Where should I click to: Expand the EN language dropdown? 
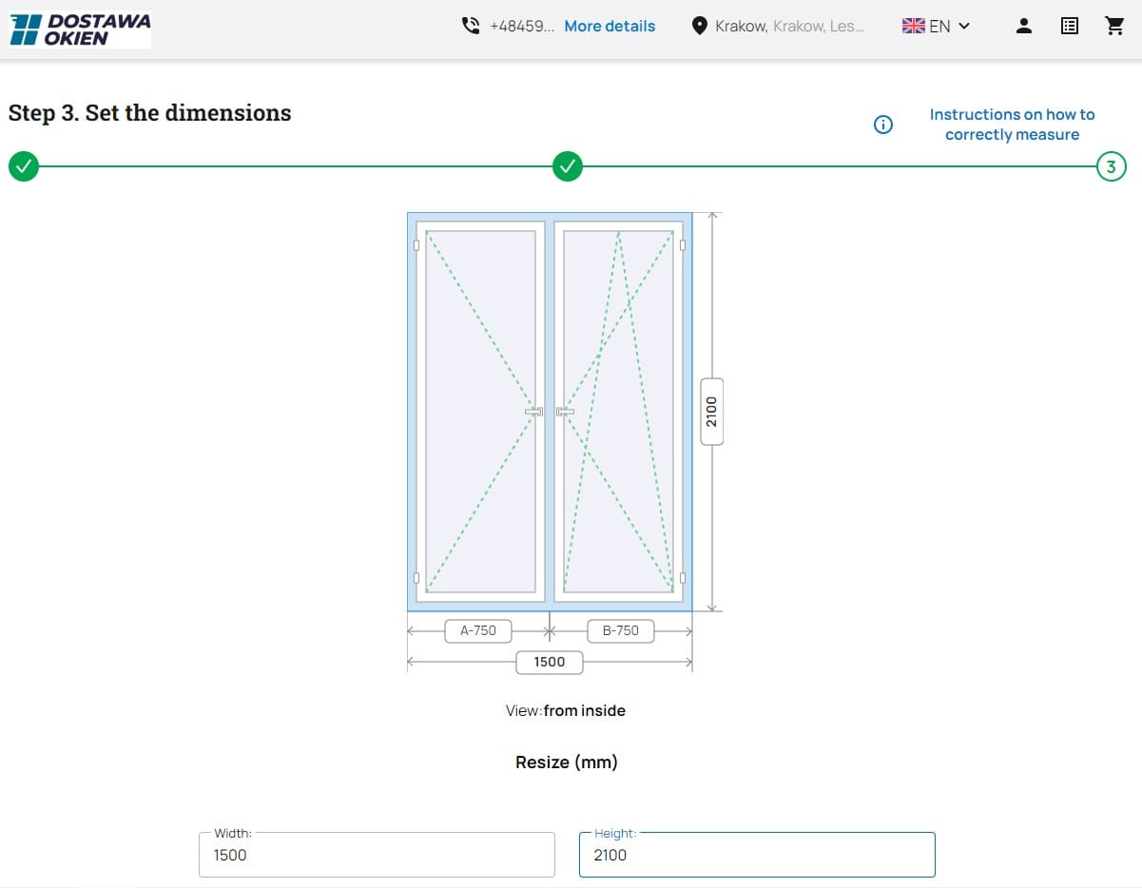click(963, 26)
